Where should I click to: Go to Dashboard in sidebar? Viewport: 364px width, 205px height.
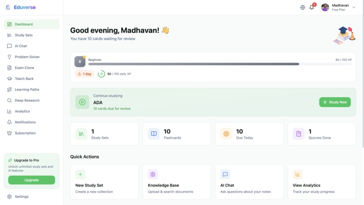(x=32, y=24)
